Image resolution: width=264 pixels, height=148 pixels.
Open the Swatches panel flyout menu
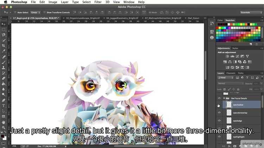(x=262, y=20)
